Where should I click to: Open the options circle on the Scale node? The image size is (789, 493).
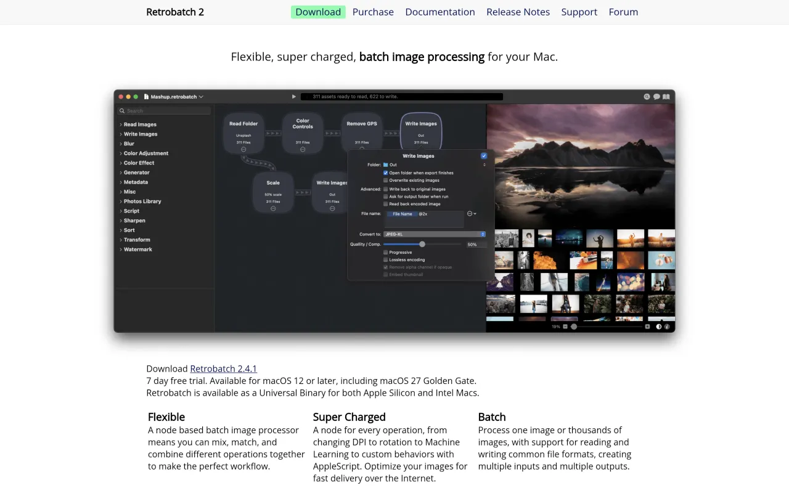point(273,208)
